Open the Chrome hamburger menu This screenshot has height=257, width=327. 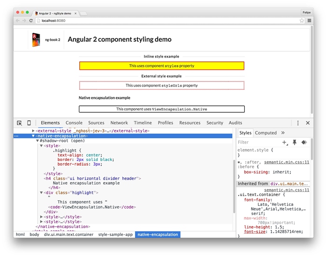[x=309, y=21]
